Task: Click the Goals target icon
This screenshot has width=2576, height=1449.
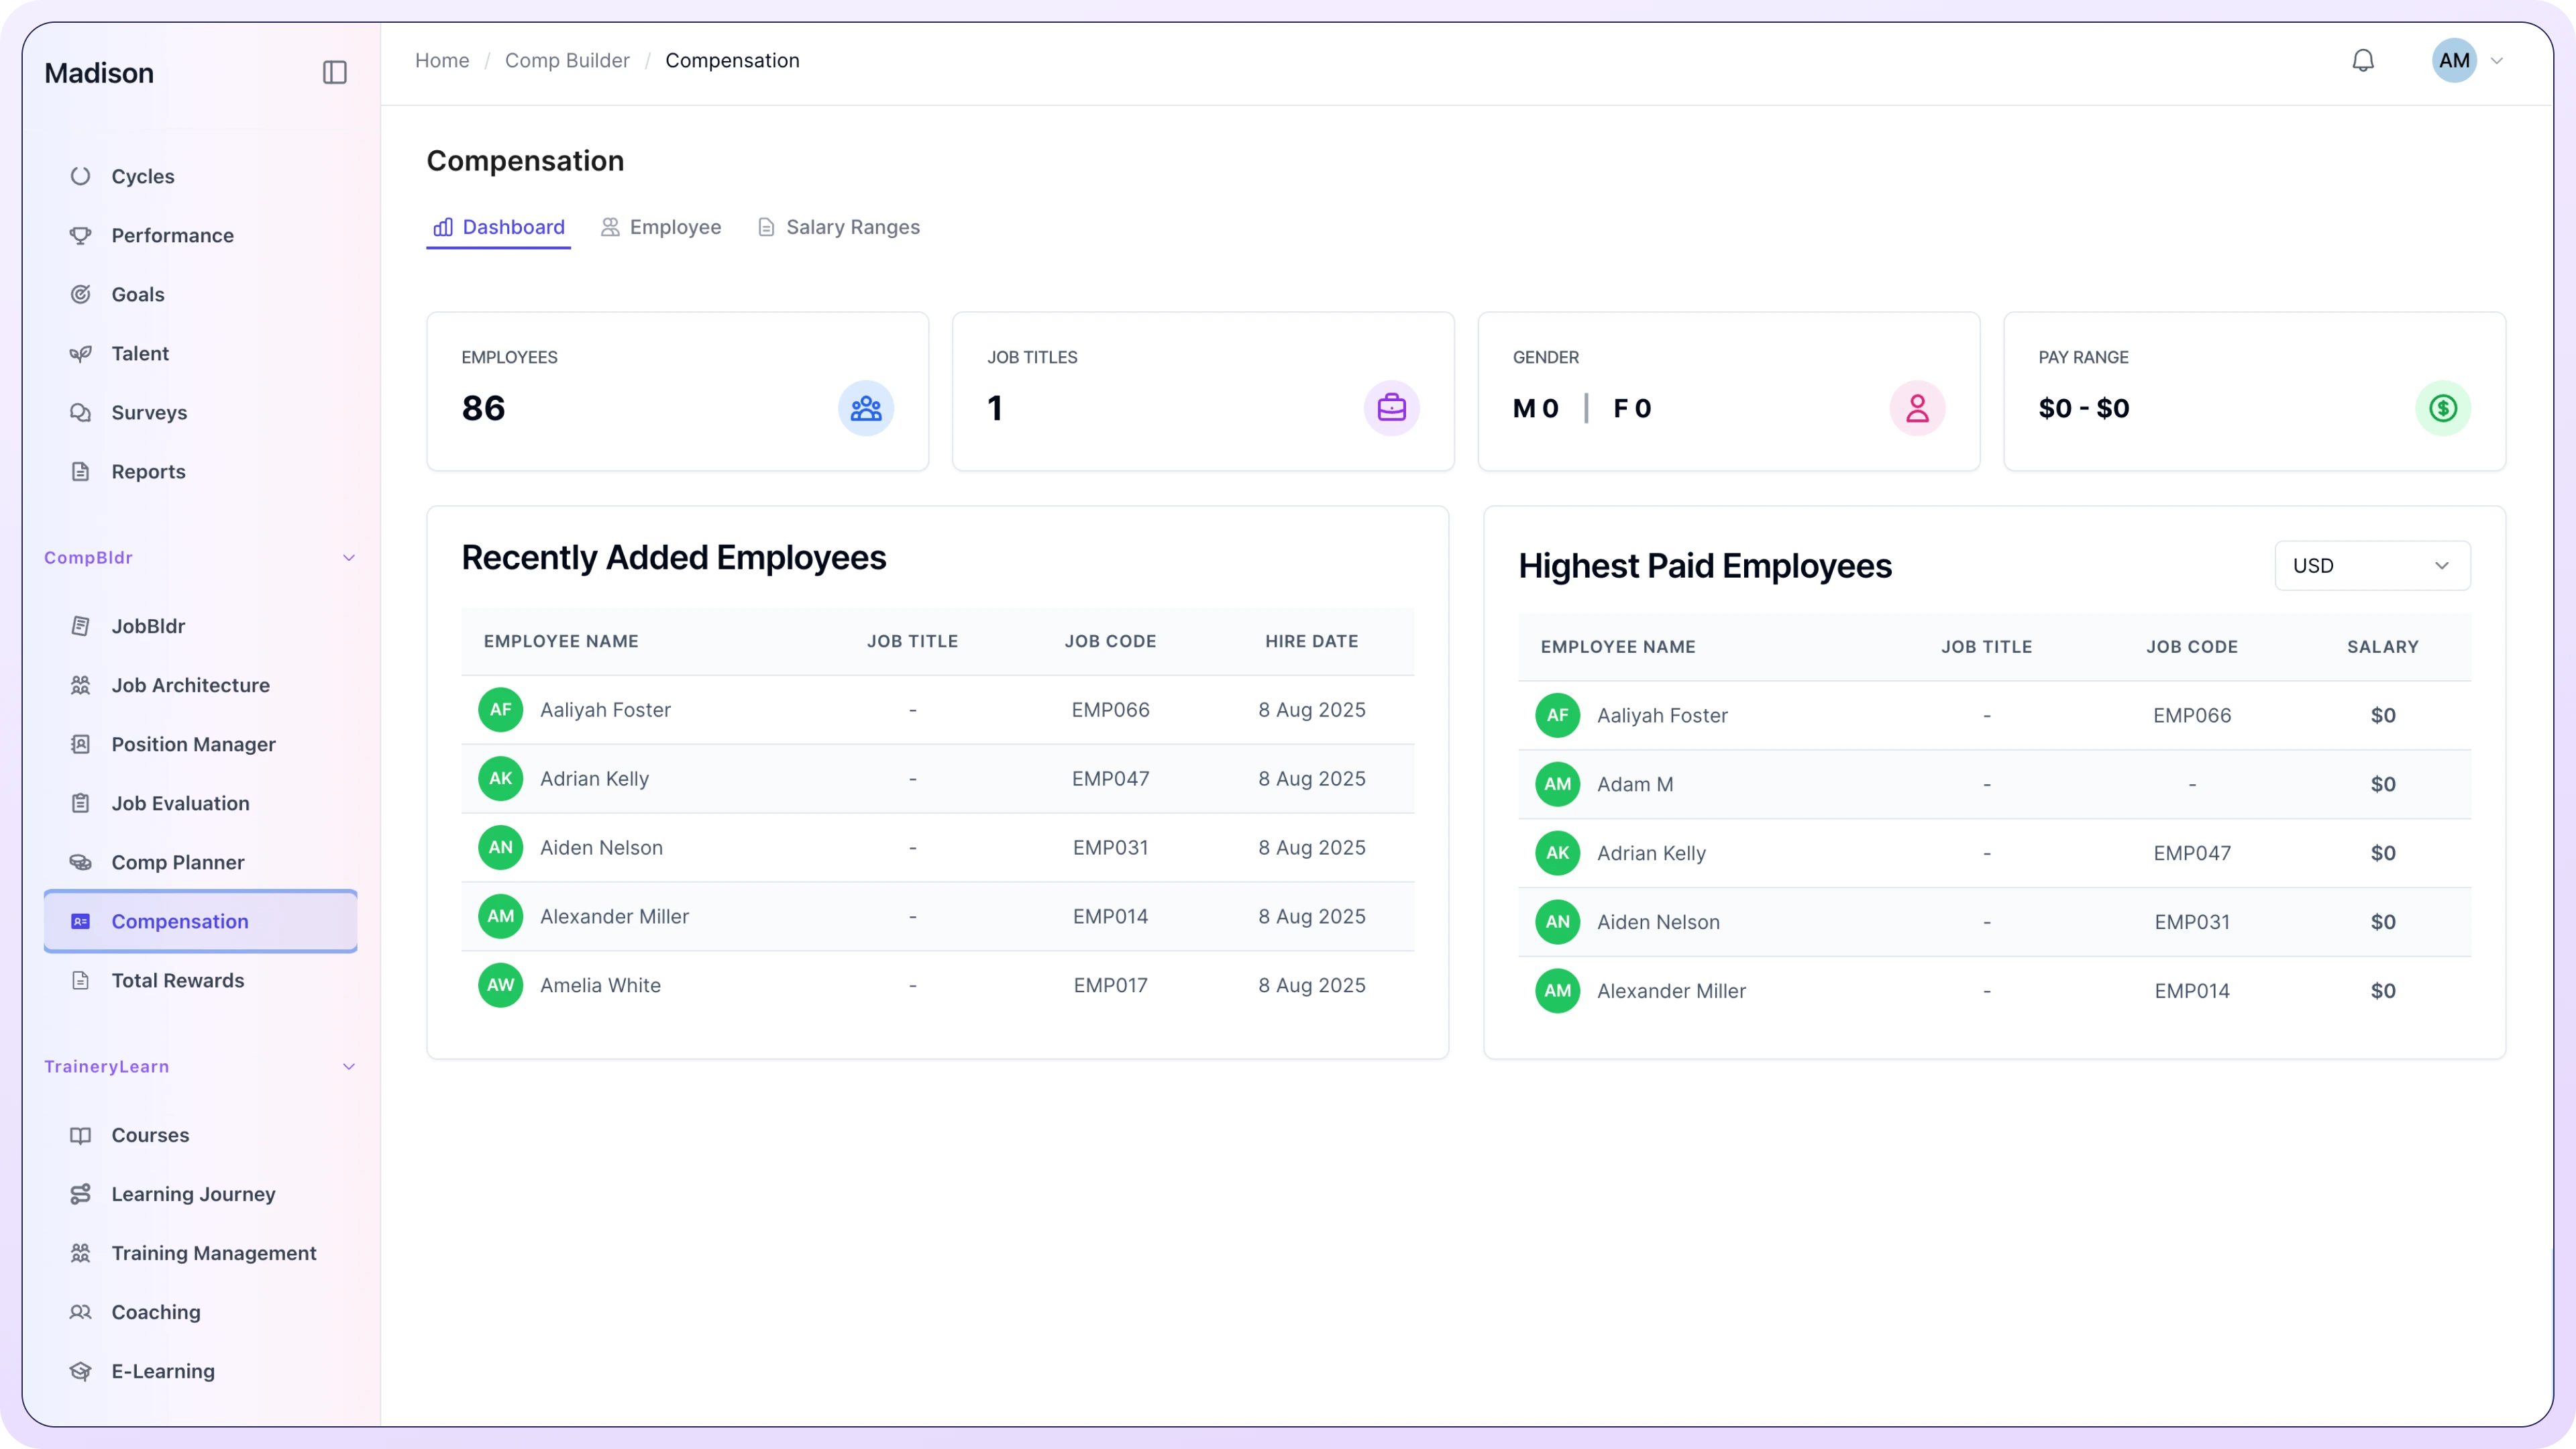Action: pyautogui.click(x=81, y=294)
